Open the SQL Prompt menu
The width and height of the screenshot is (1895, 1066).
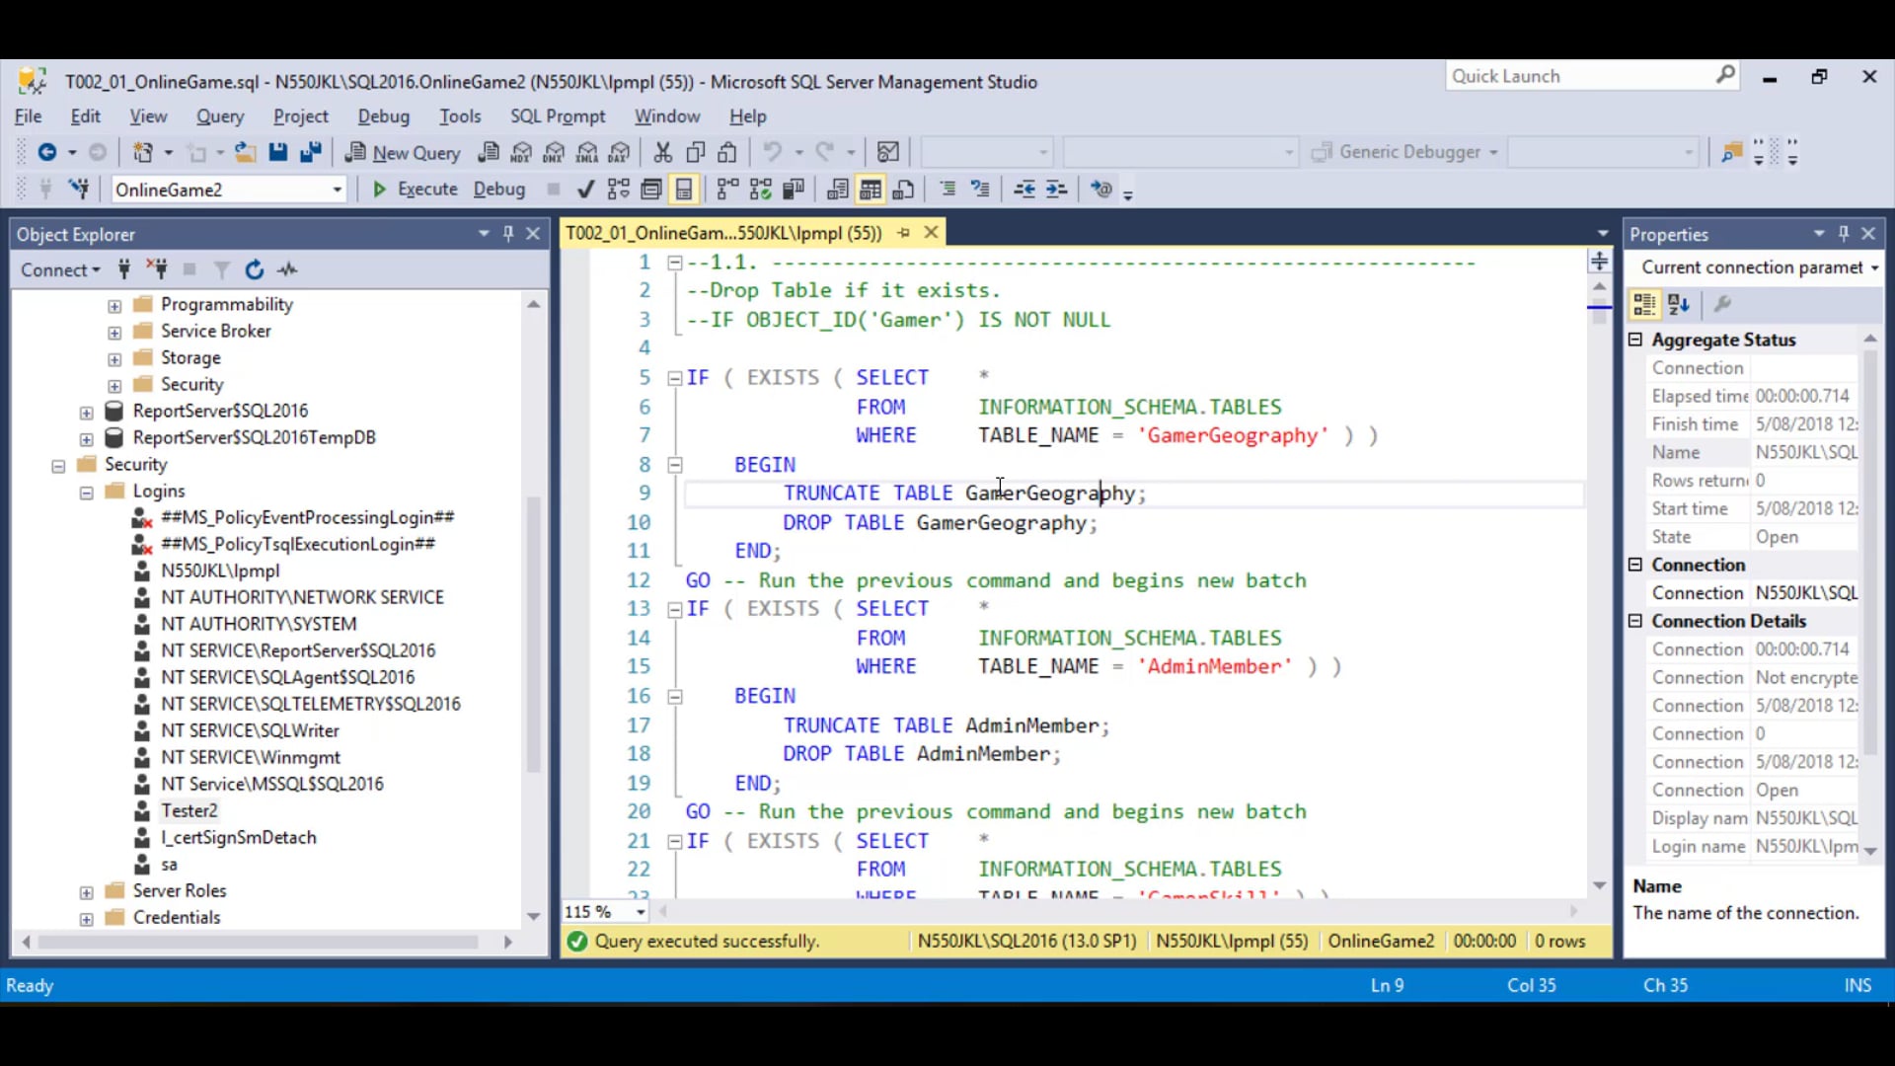coord(557,116)
